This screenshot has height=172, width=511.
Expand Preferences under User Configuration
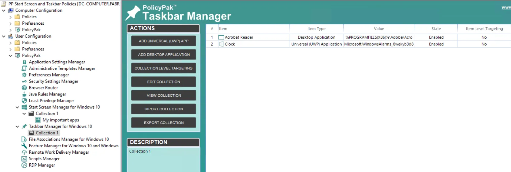[11, 49]
